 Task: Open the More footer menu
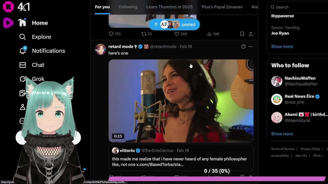(319, 156)
